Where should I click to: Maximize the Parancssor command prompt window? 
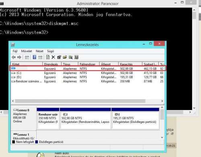[x=182, y=2]
